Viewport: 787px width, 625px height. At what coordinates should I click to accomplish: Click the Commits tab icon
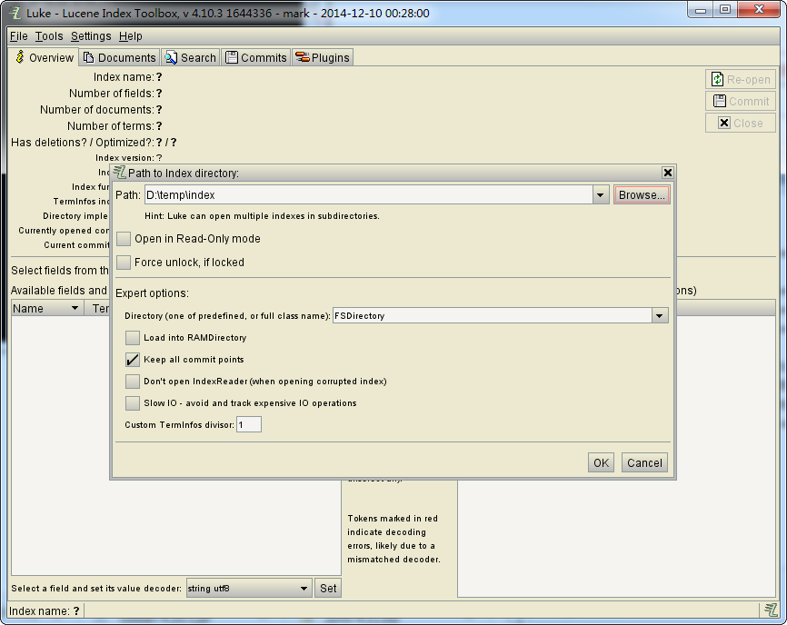(x=232, y=57)
